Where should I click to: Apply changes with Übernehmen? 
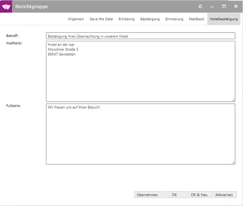pyautogui.click(x=148, y=195)
